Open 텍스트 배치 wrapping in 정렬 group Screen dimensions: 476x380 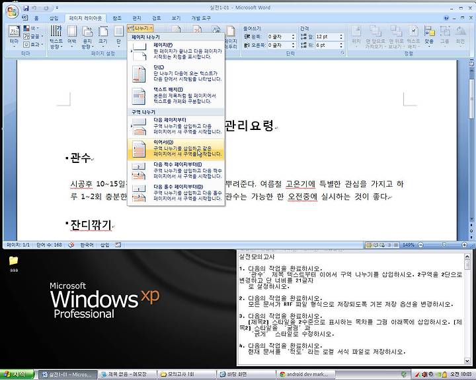(413, 37)
